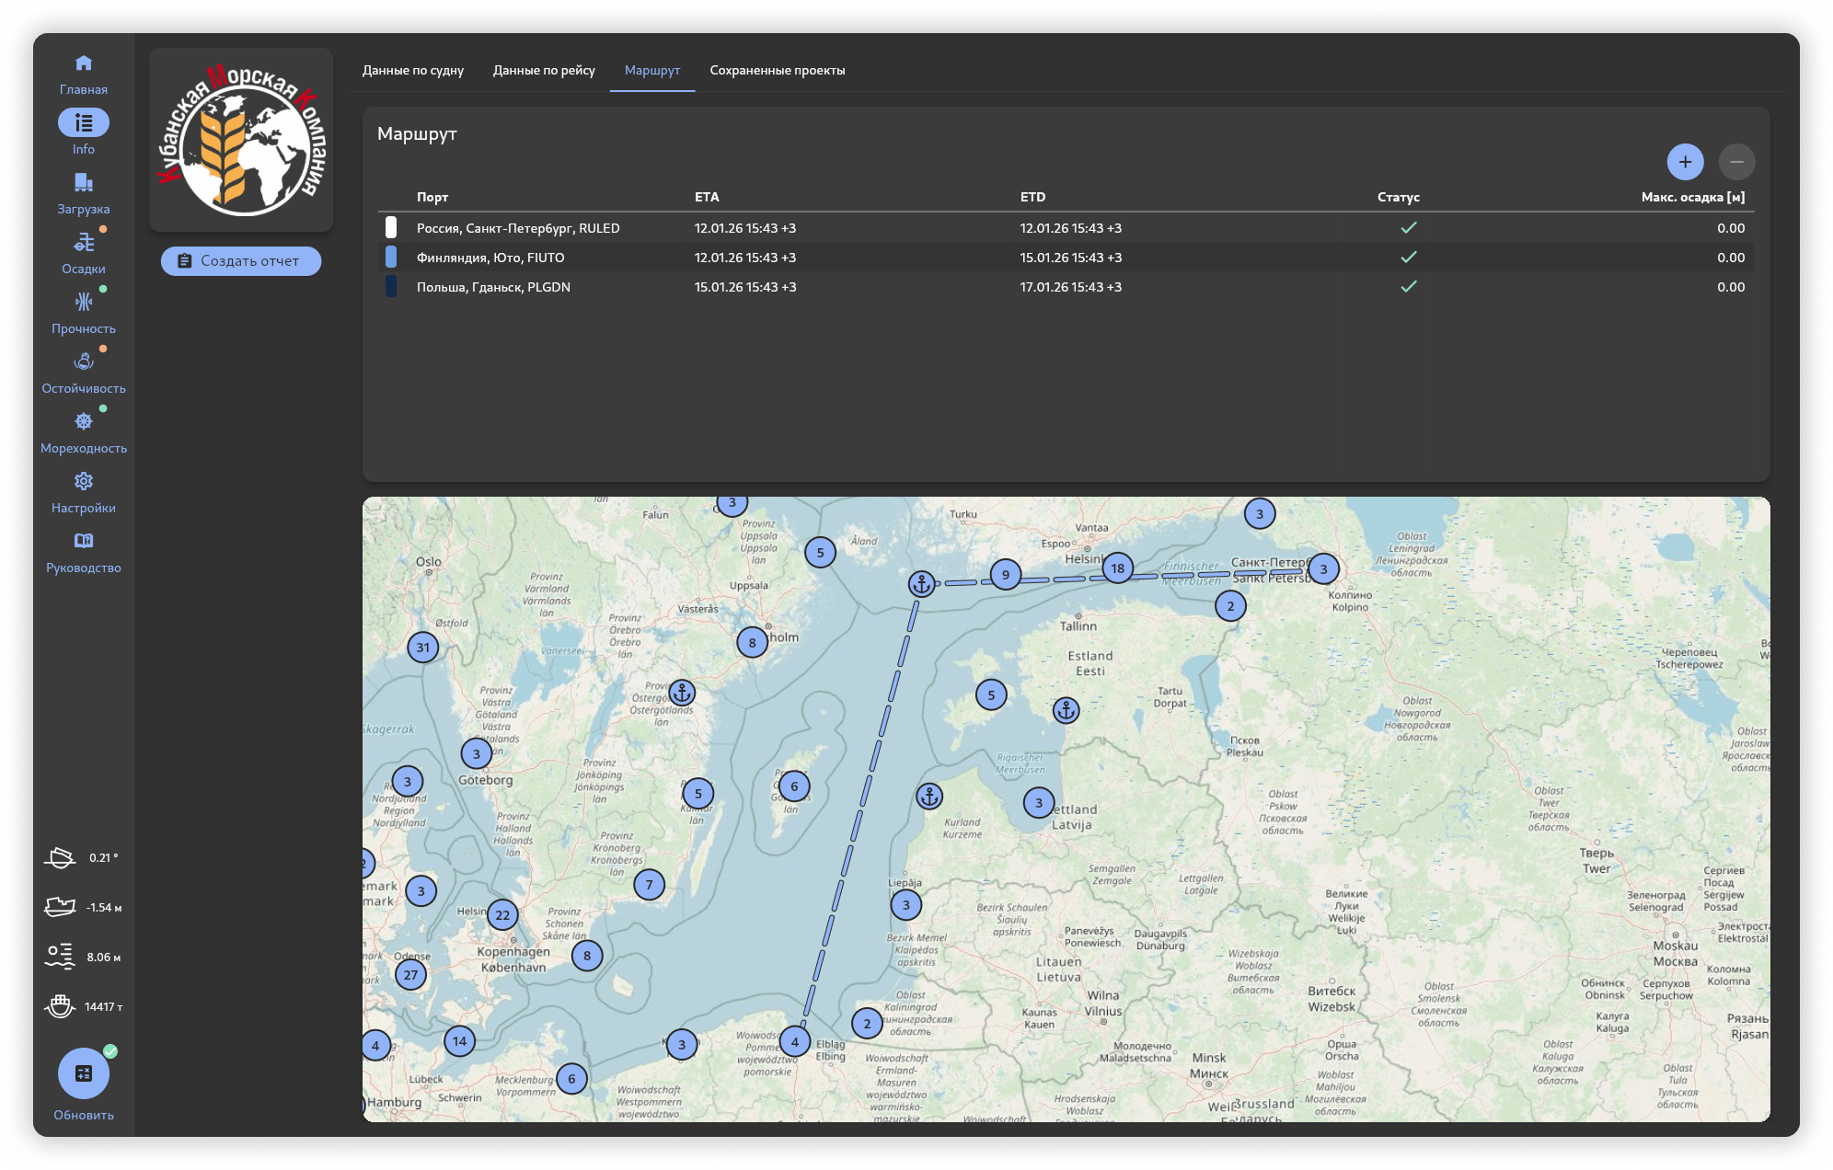The width and height of the screenshot is (1833, 1170).
Task: Open the Мореходность seaworthiness section
Action: [84, 422]
